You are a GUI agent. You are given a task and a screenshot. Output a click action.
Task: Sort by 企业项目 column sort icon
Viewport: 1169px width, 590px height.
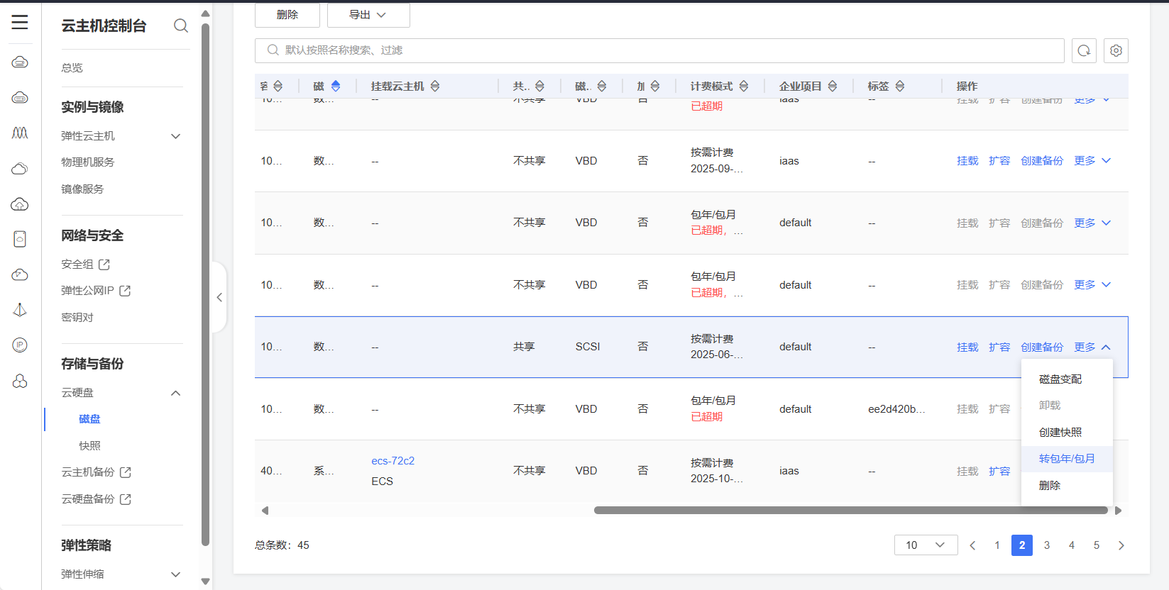click(x=833, y=86)
